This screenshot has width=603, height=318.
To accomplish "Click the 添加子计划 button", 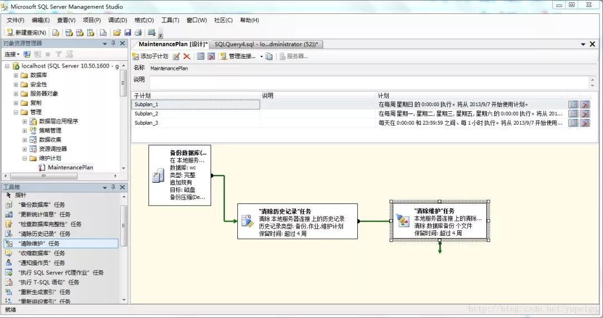I will [x=150, y=56].
